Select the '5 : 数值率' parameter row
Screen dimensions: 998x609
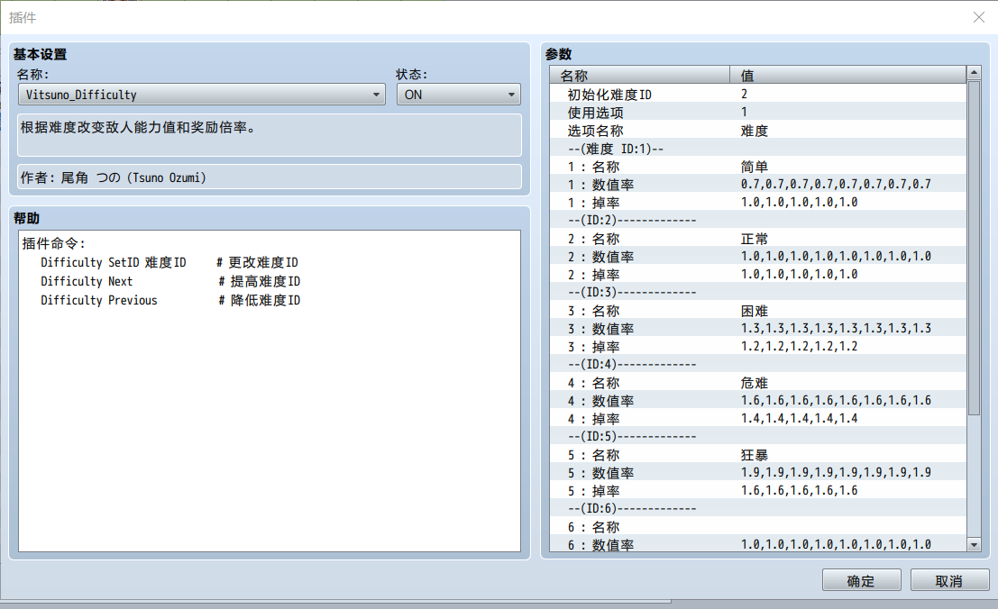click(x=758, y=472)
